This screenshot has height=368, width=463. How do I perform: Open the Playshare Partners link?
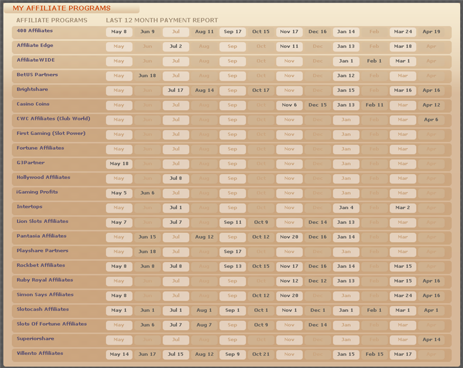point(42,251)
